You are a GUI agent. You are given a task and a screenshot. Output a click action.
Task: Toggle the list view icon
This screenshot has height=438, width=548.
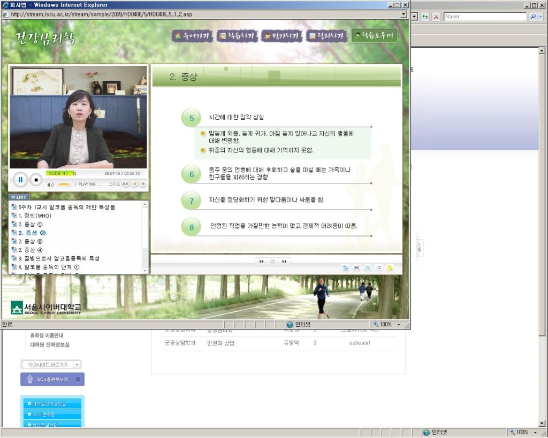pyautogui.click(x=378, y=267)
